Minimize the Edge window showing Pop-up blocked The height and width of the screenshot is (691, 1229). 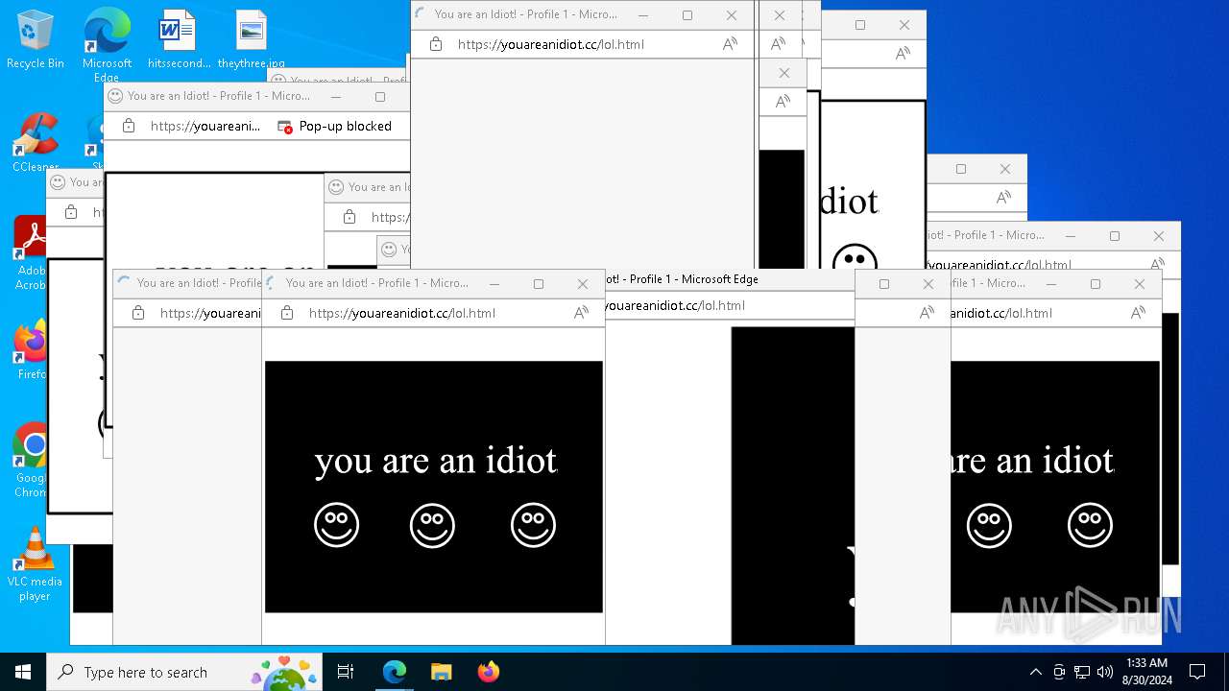[336, 96]
